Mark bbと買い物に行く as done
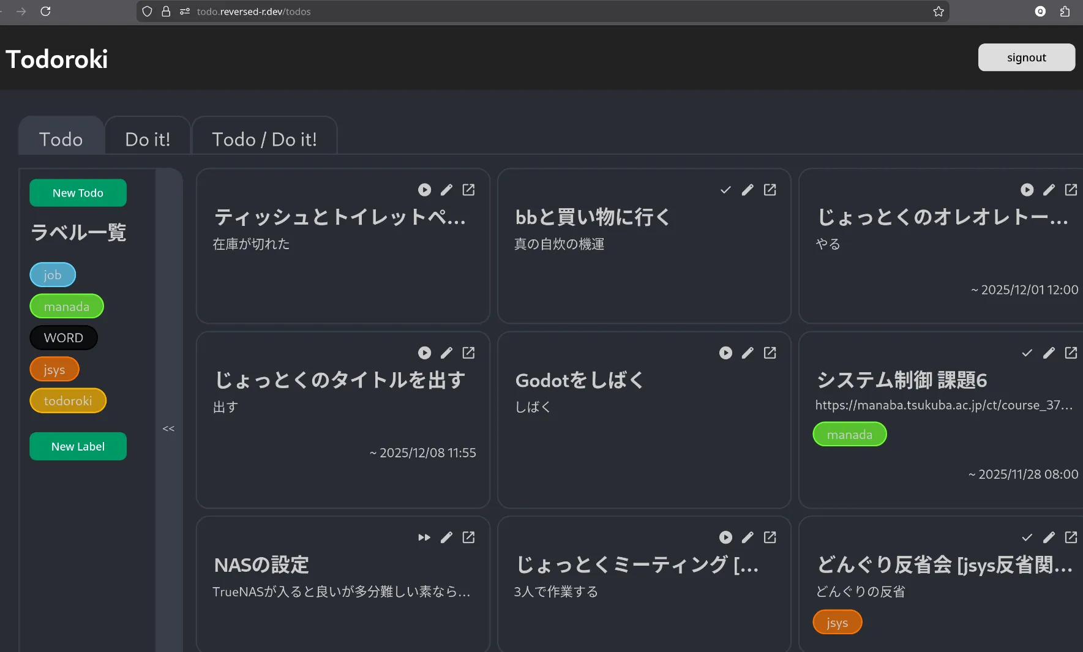The width and height of the screenshot is (1083, 652). (x=725, y=190)
